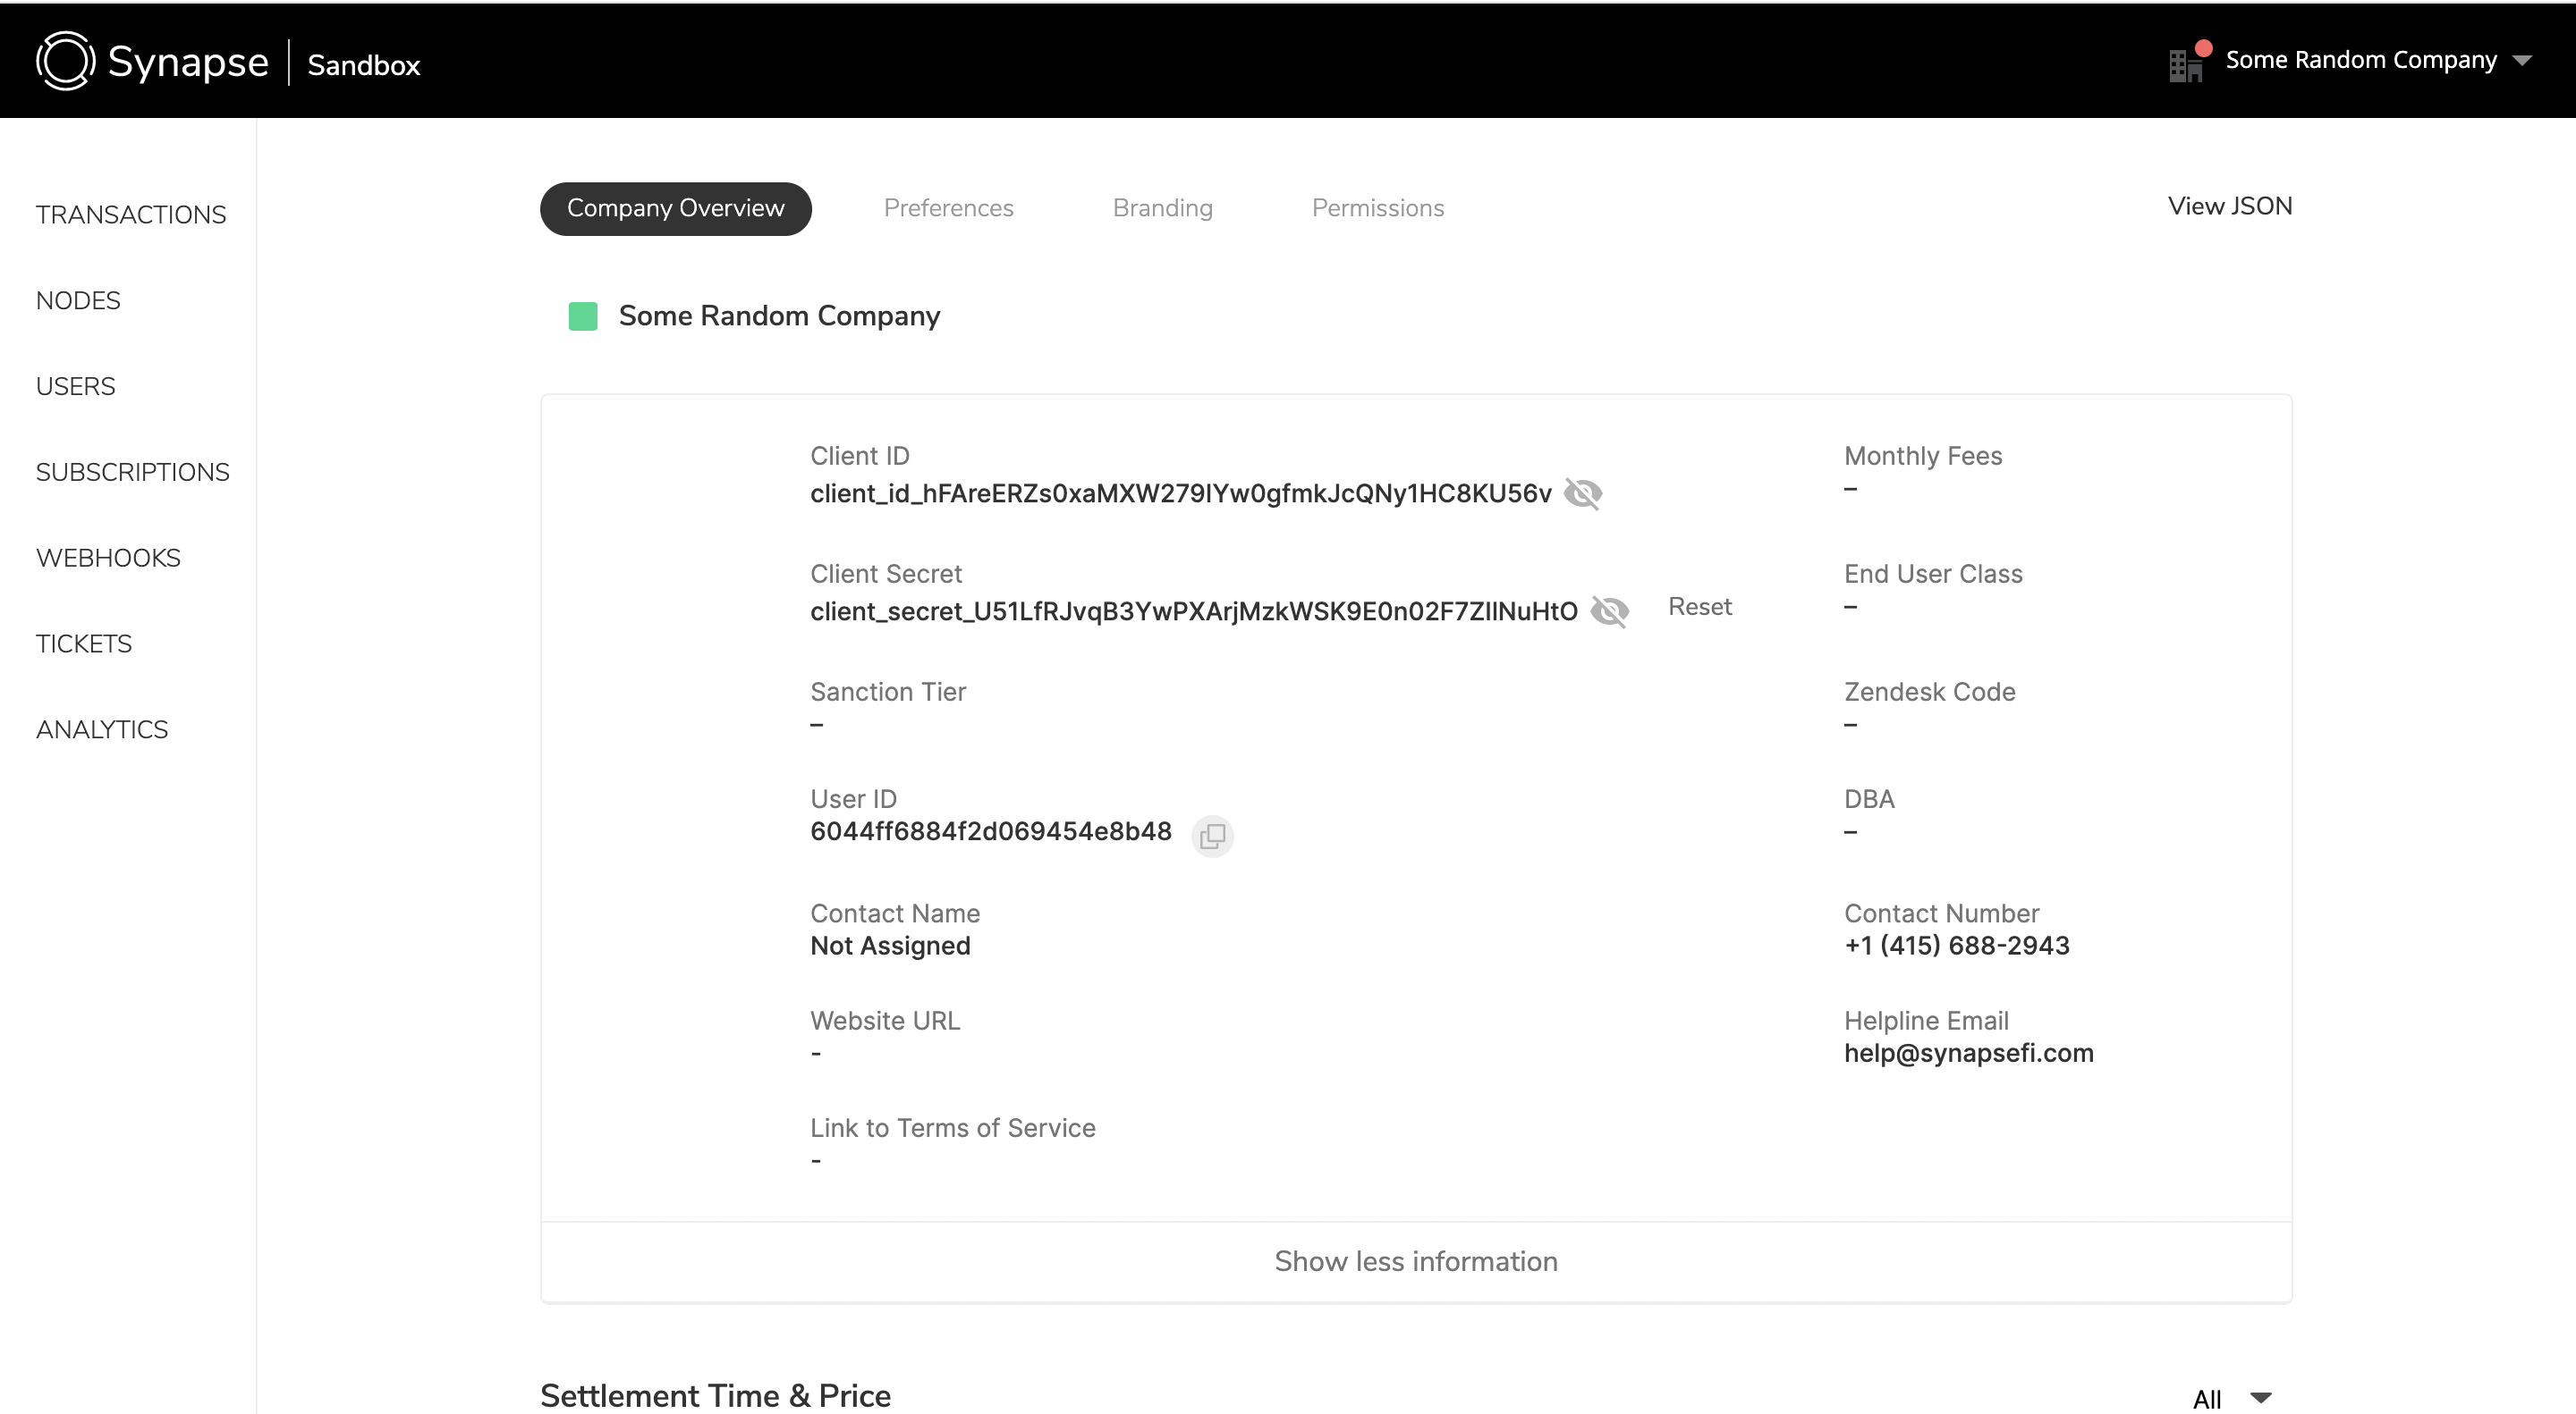Open Users in the sidebar
The width and height of the screenshot is (2576, 1414).
point(76,387)
